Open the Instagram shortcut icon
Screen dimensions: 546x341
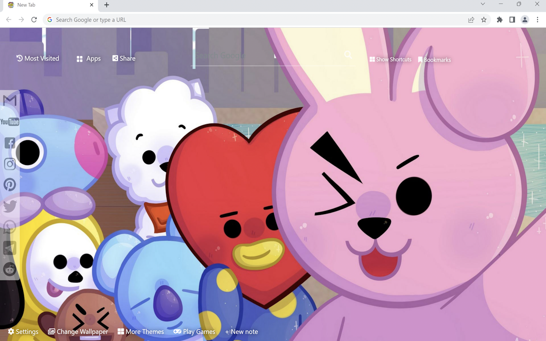9,164
